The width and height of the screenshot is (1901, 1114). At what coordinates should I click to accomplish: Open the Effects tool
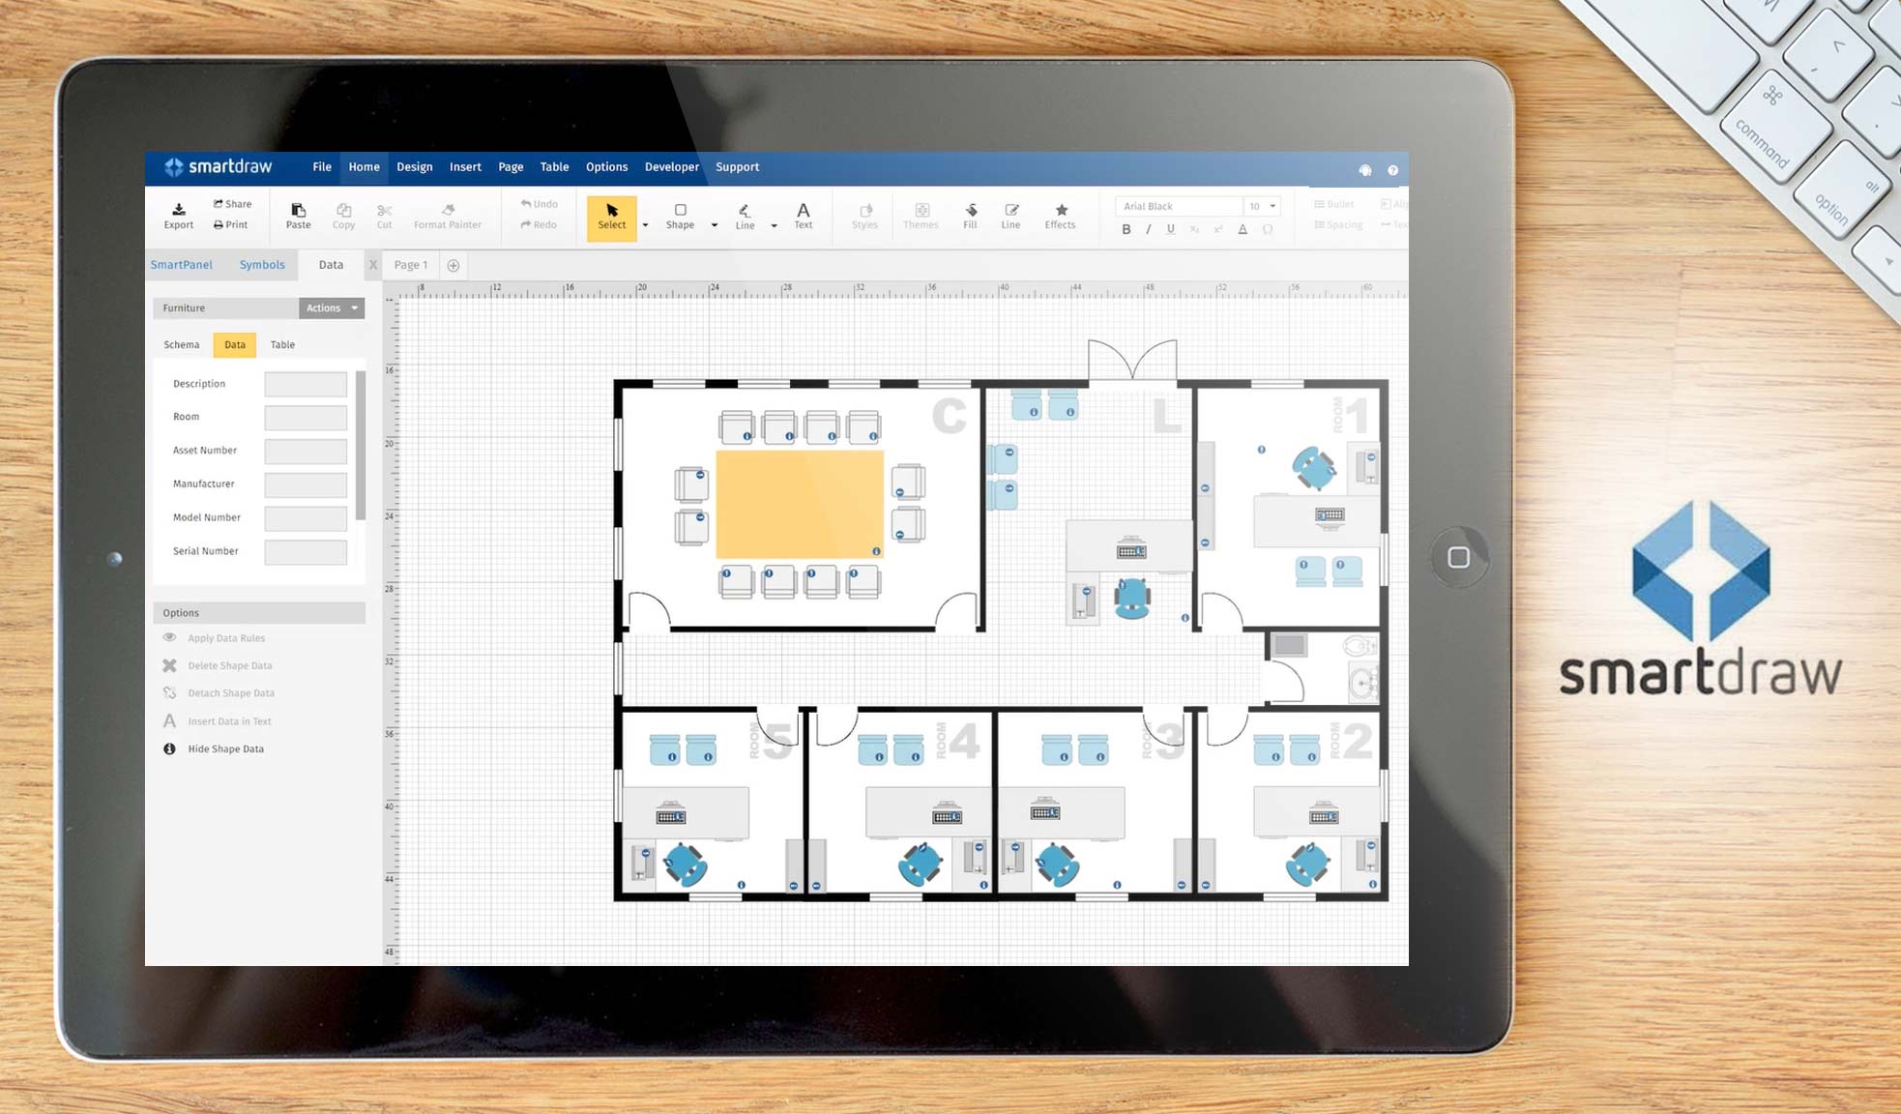[x=1061, y=215]
